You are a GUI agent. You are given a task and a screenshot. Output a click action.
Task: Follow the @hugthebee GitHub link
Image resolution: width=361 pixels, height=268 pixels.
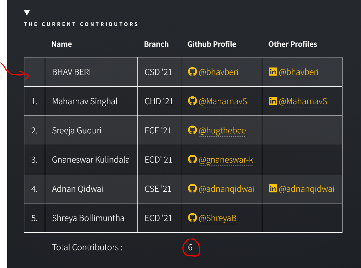[x=223, y=130]
